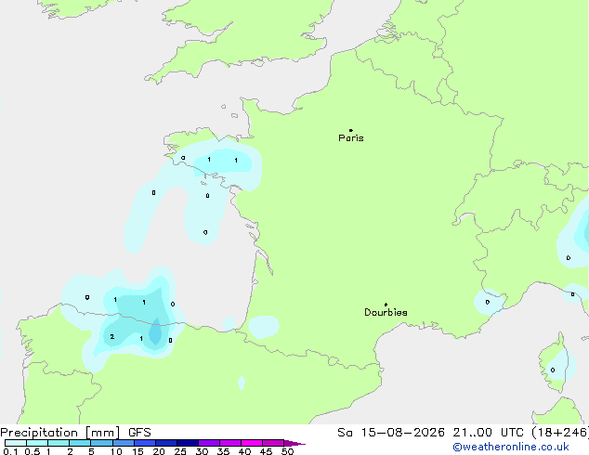The width and height of the screenshot is (589, 455).
Task: Click the legend swatch for 30–35 mm
Action: 208,443
